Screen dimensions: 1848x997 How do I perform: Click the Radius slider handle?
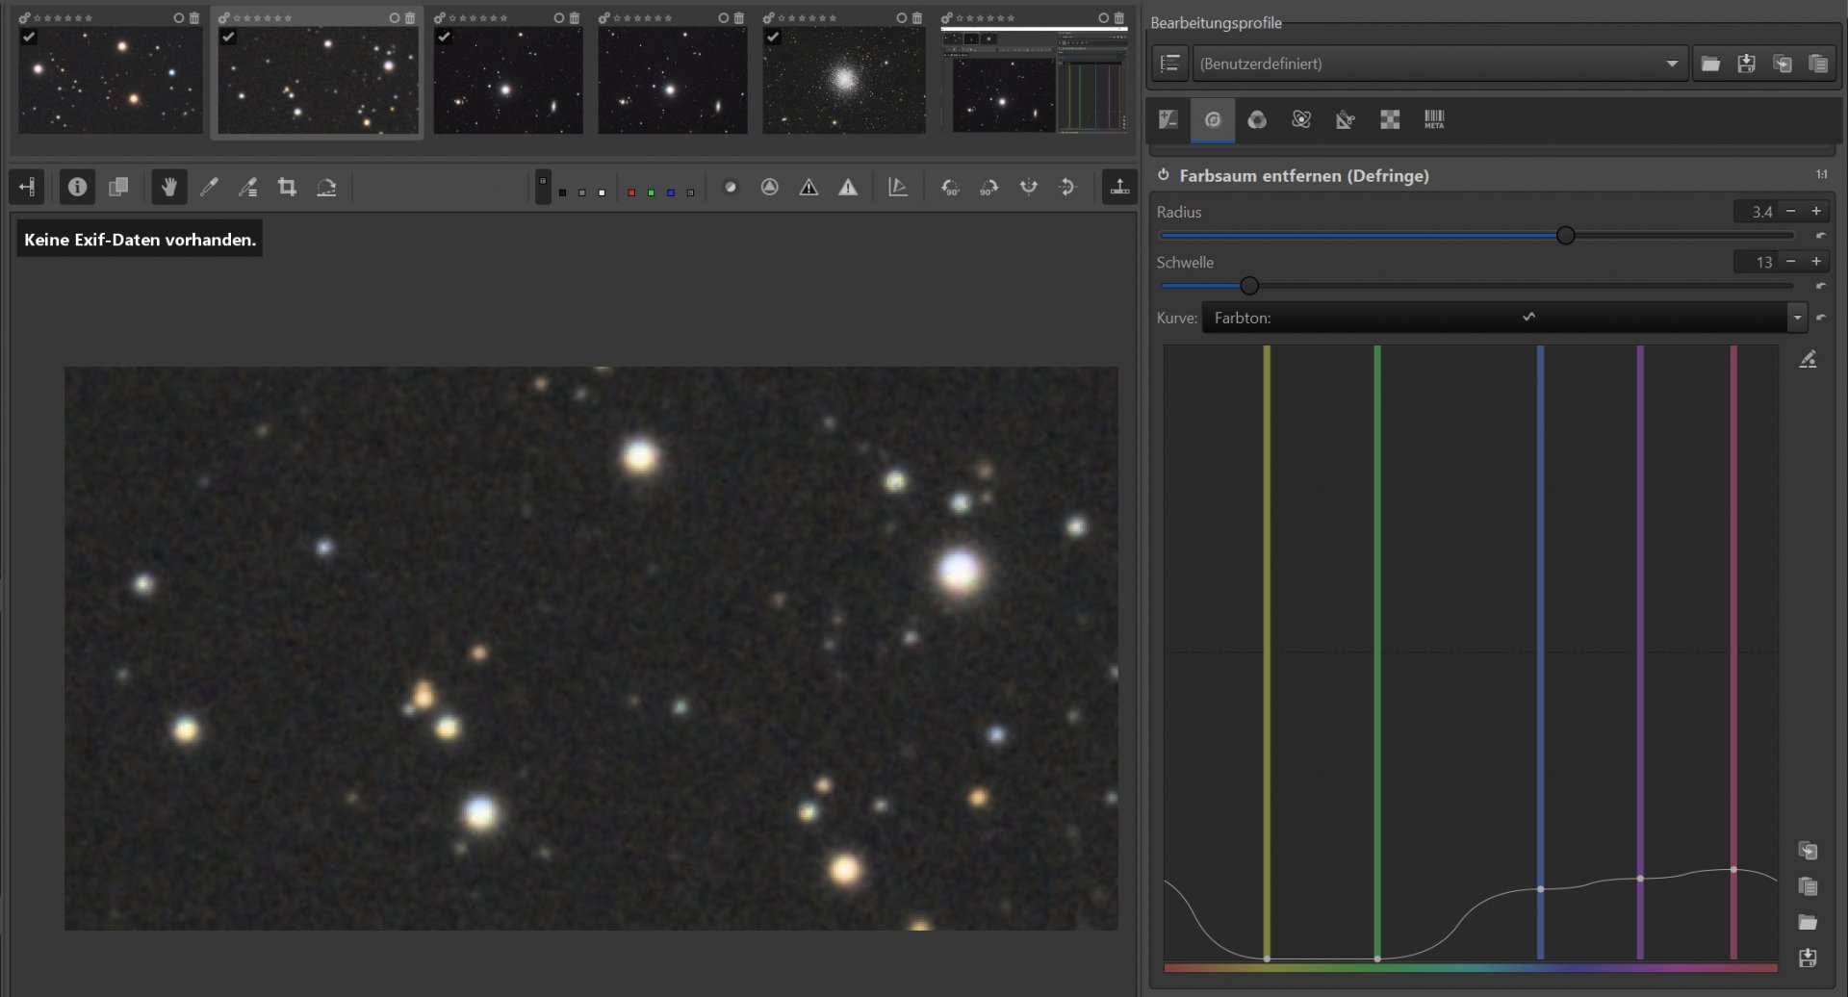click(1566, 236)
